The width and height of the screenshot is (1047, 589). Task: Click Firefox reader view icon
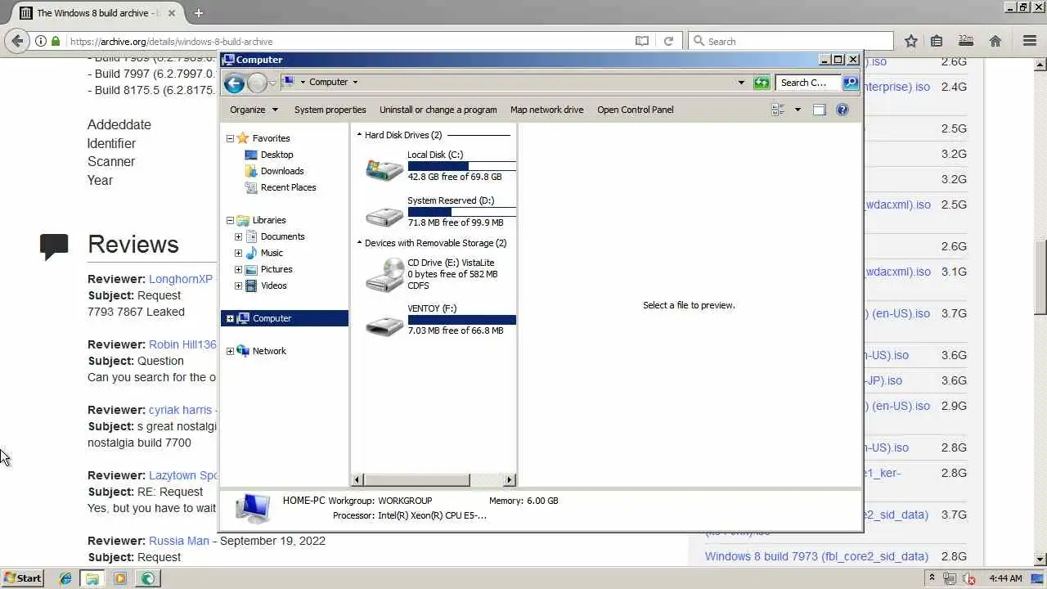pos(642,41)
